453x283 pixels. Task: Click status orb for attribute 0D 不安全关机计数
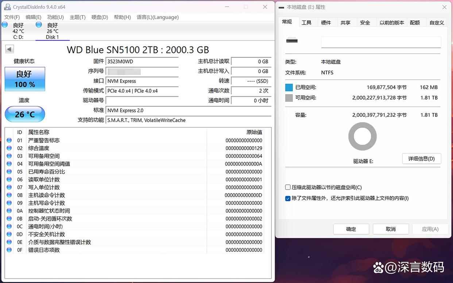point(9,234)
